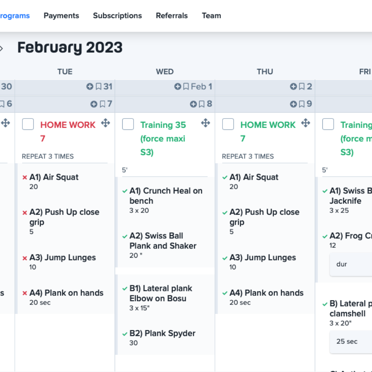The width and height of the screenshot is (372, 372).
Task: Tick the Wednesday Training 35 checkbox
Action: click(x=128, y=124)
